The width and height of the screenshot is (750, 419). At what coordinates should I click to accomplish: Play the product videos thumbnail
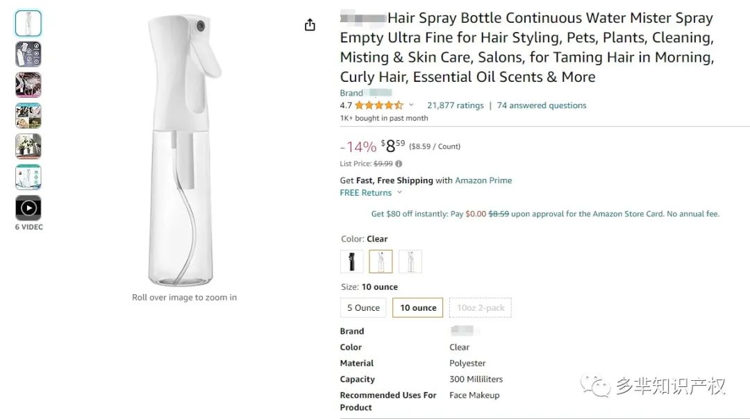click(28, 207)
